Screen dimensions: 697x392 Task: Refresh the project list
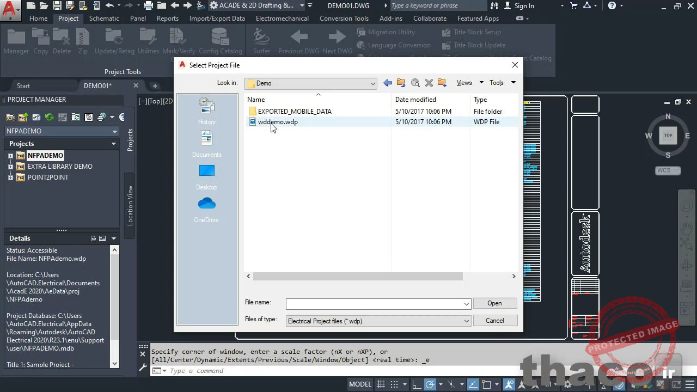click(49, 117)
